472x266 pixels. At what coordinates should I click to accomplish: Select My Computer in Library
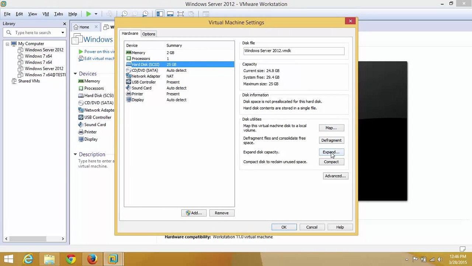pyautogui.click(x=31, y=44)
